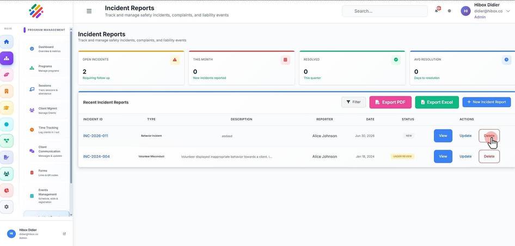Click the sidebar scroll down arrow
Image resolution: width=515 pixels, height=246 pixels.
71,215
